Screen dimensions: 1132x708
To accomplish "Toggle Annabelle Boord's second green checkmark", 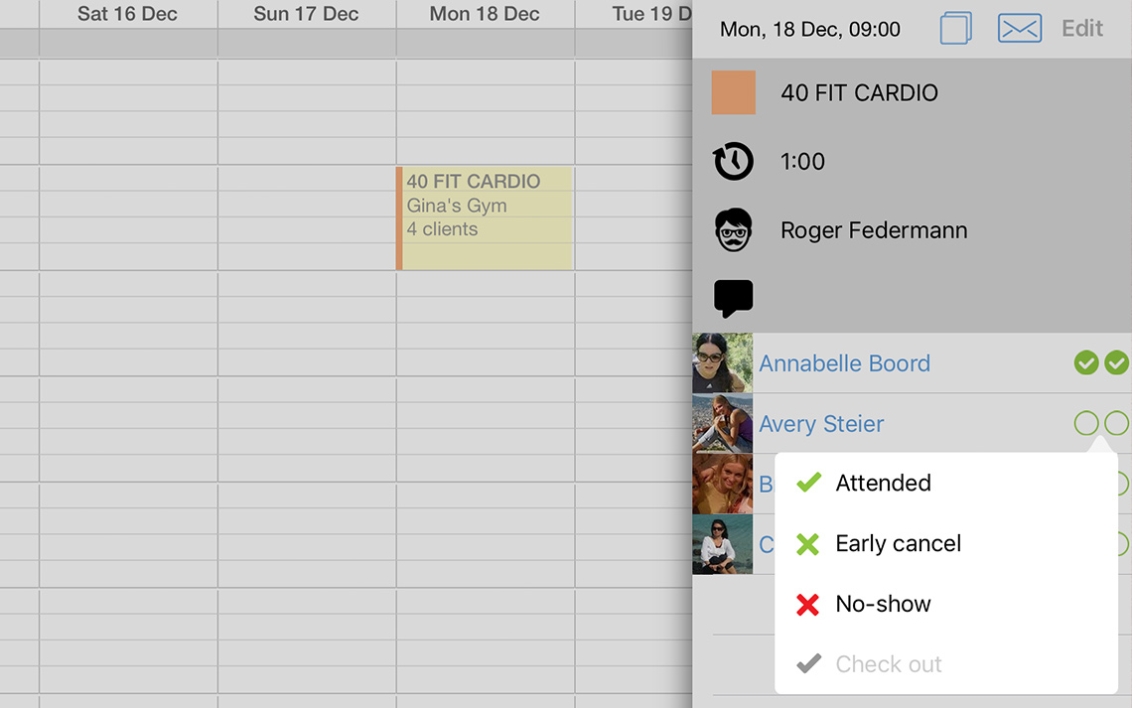I will pos(1117,363).
